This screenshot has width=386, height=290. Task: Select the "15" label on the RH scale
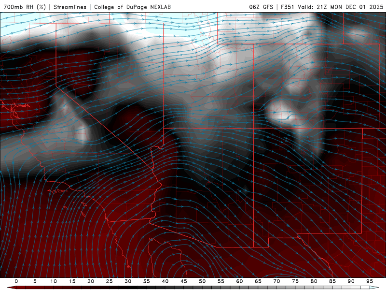point(72,281)
